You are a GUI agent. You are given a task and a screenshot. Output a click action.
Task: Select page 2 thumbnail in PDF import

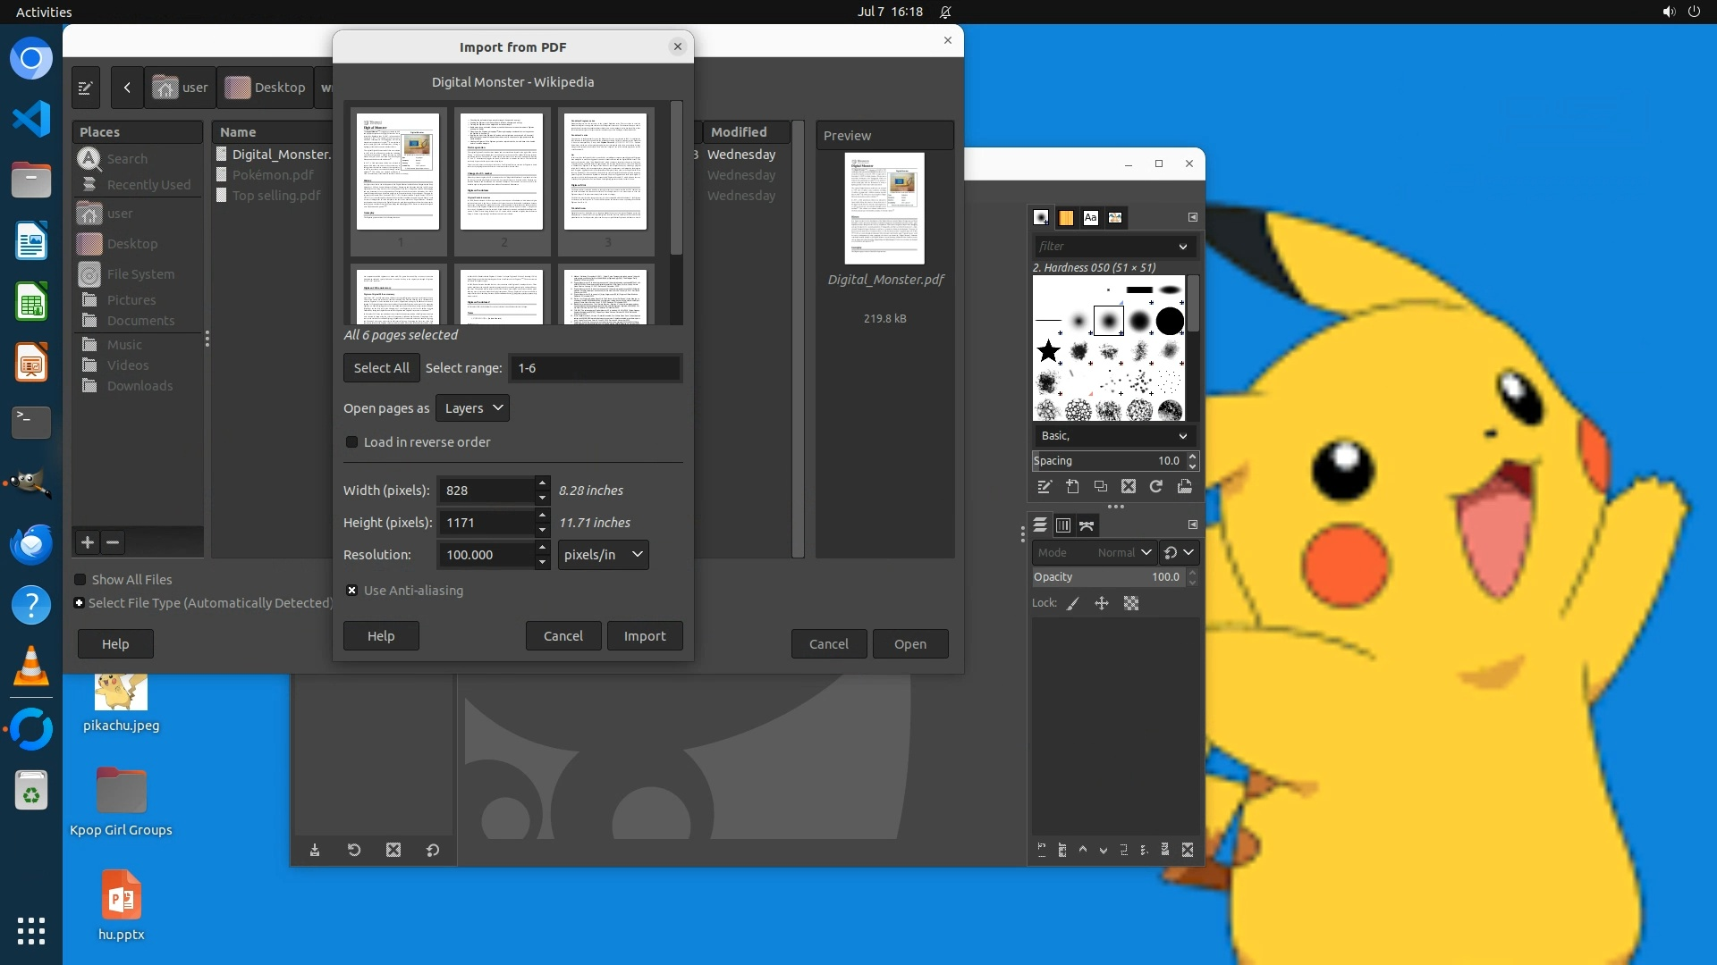point(502,172)
